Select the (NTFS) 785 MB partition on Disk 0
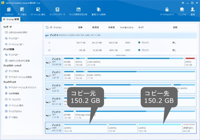The image size is (200, 140). [x=190, y=62]
